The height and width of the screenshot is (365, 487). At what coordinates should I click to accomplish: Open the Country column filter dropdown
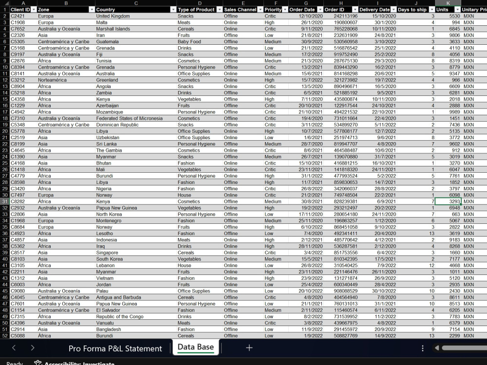click(x=173, y=10)
